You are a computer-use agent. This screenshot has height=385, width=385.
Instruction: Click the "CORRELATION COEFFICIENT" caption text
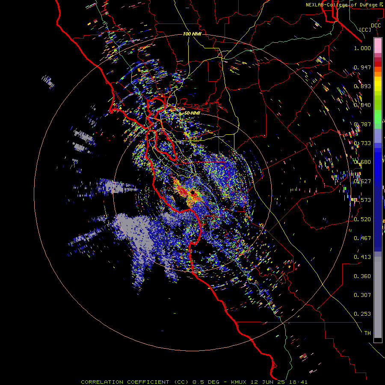125,382
